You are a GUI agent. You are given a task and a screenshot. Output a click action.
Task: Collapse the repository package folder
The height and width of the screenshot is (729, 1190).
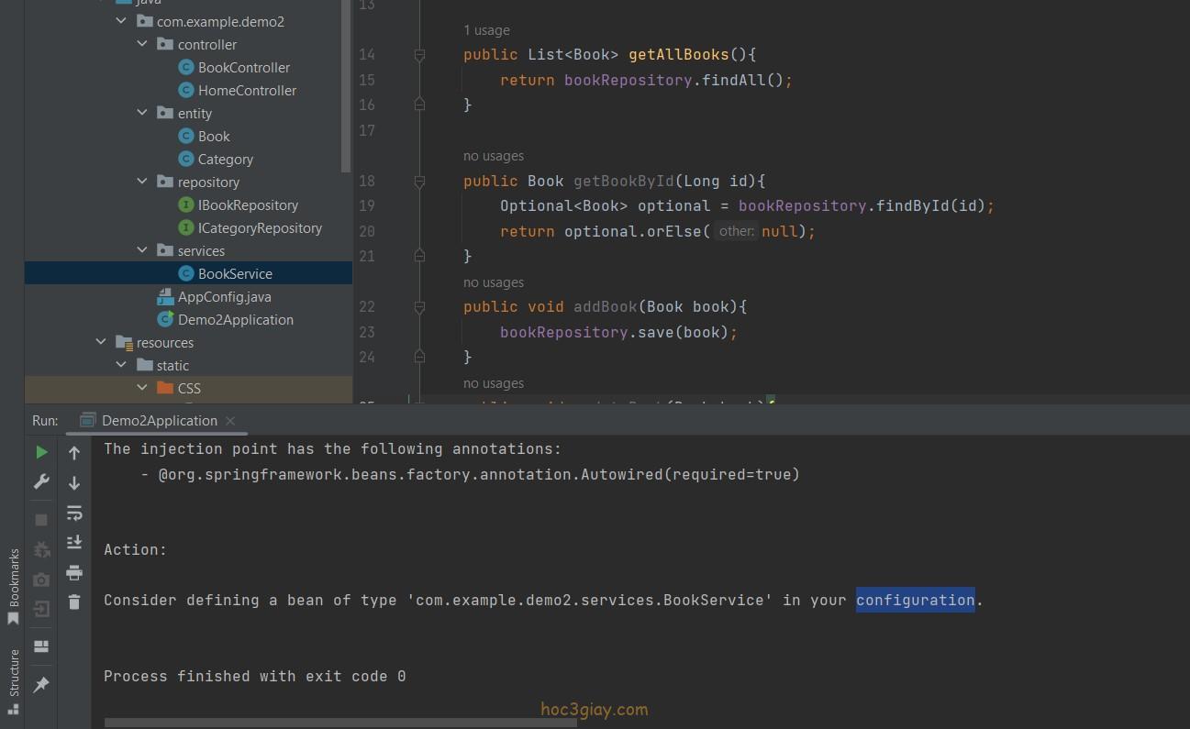(142, 182)
